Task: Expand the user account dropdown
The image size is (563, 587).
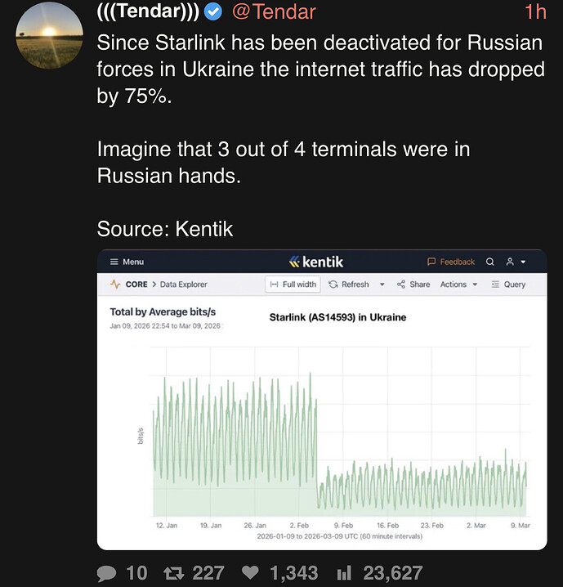Action: 516,262
